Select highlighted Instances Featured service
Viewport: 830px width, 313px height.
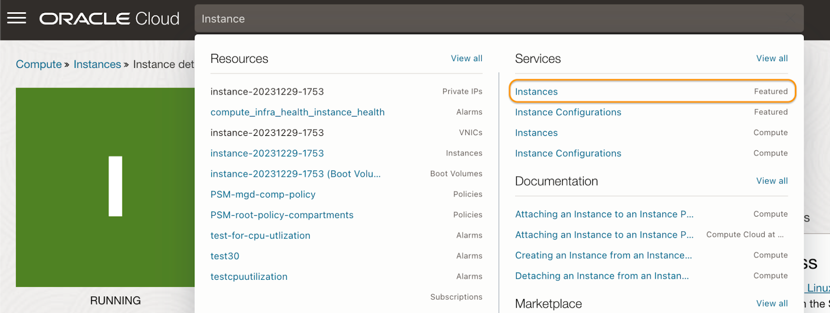pyautogui.click(x=652, y=91)
